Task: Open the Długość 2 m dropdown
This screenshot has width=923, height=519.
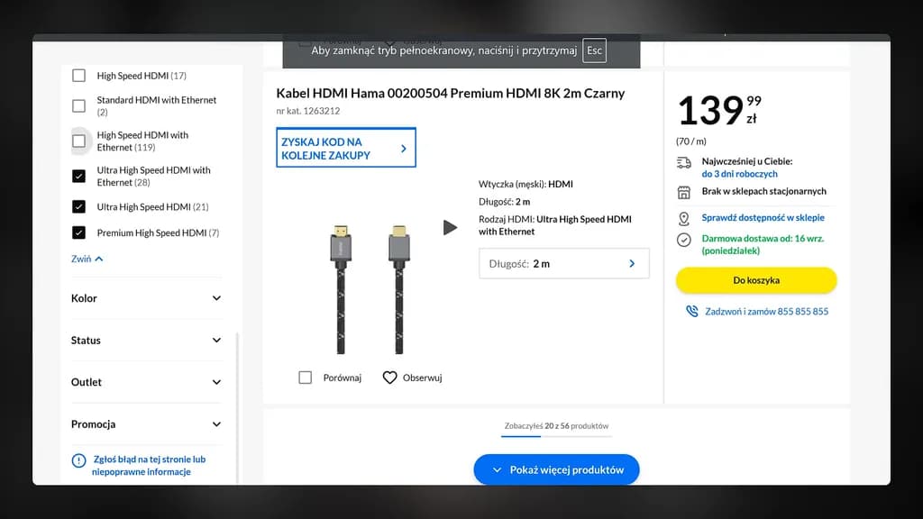Action: (x=563, y=263)
